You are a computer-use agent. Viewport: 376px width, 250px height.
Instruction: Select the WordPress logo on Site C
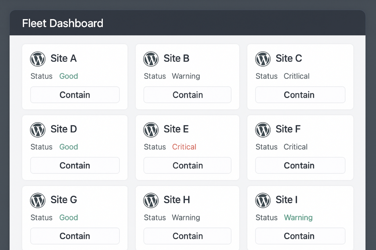(x=263, y=59)
